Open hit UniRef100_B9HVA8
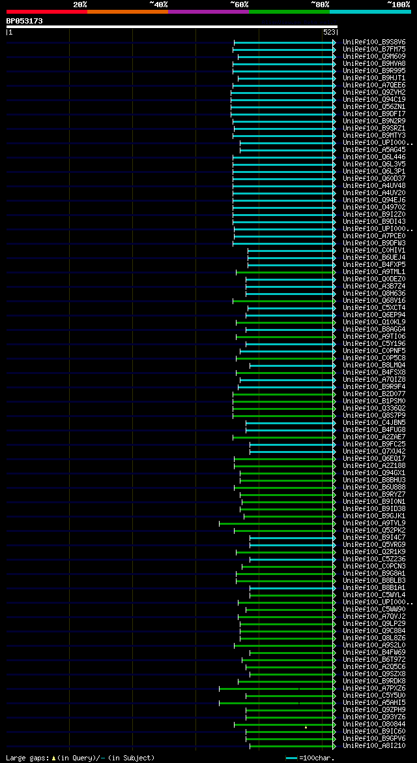 coord(374,64)
